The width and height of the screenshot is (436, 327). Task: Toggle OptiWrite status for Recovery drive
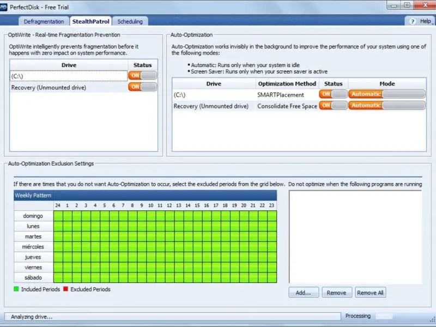[x=142, y=87]
